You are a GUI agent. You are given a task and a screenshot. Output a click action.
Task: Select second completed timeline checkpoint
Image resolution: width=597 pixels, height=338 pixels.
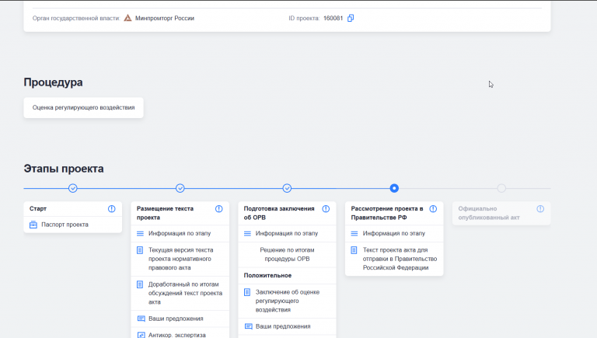click(x=180, y=188)
